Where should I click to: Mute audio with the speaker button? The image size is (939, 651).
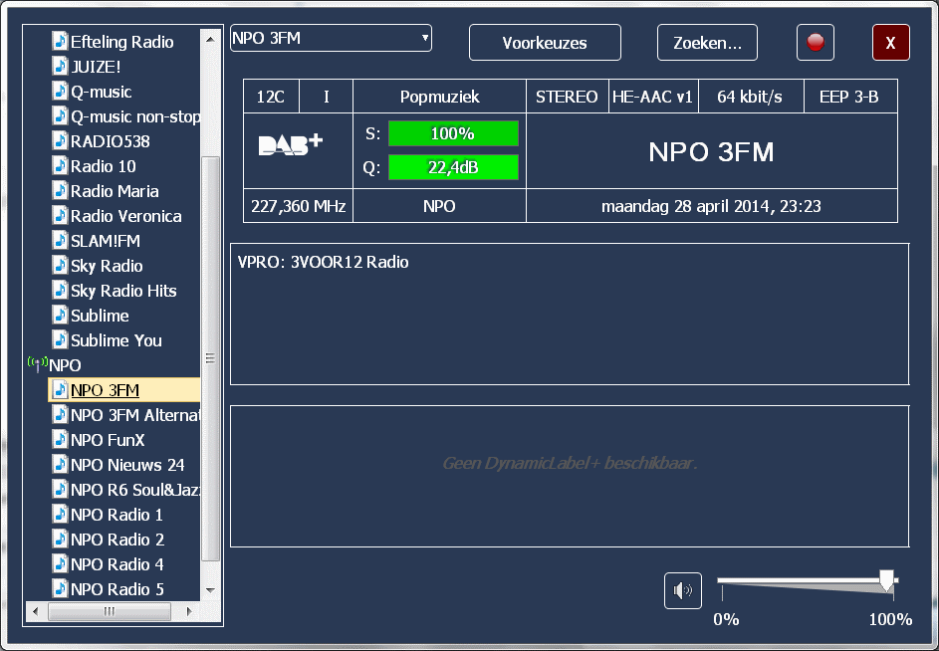pos(683,590)
